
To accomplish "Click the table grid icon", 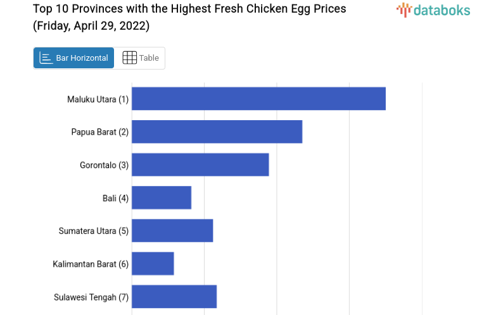I will tap(129, 58).
